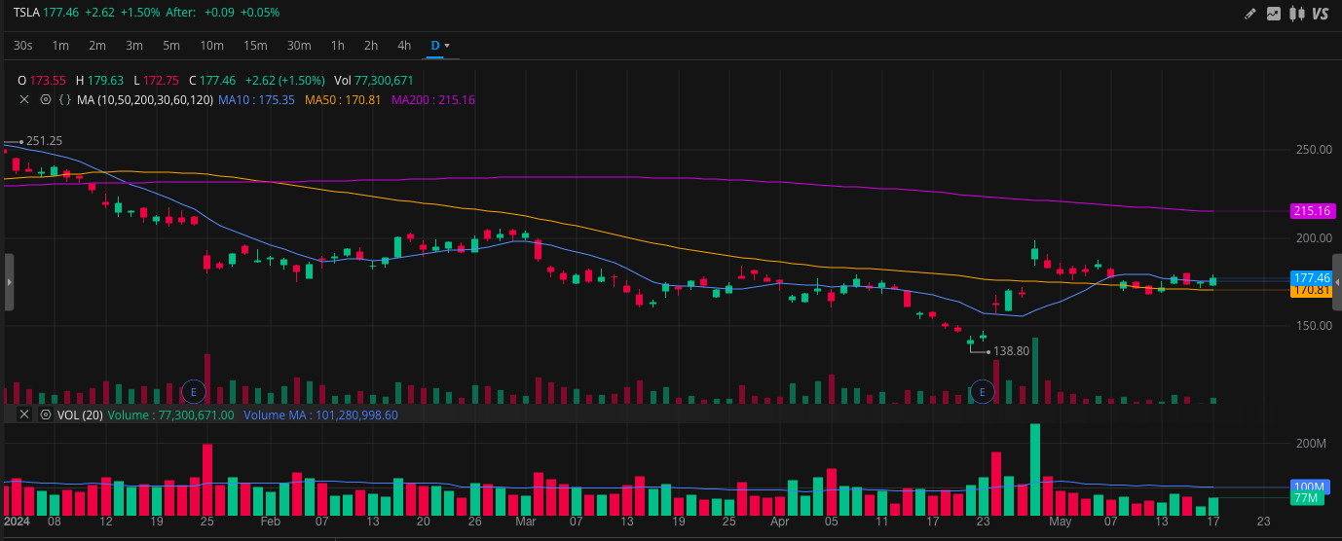
Task: Click the earnings E marker near April 23
Action: pos(983,392)
